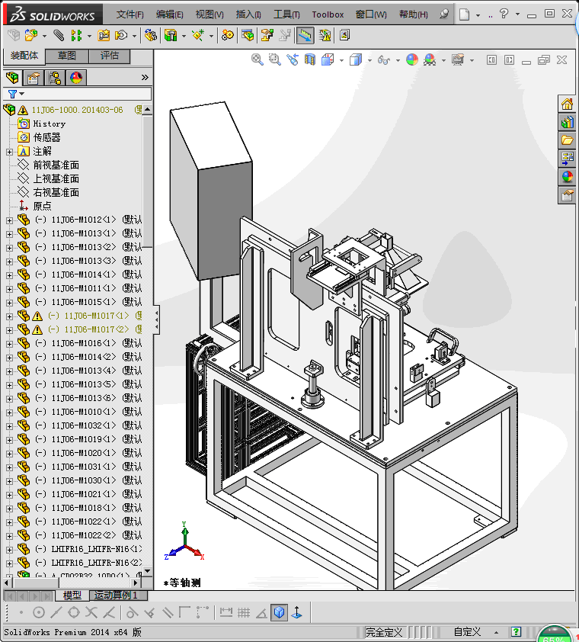
Task: Switch to the 草图 tab
Action: 67,56
